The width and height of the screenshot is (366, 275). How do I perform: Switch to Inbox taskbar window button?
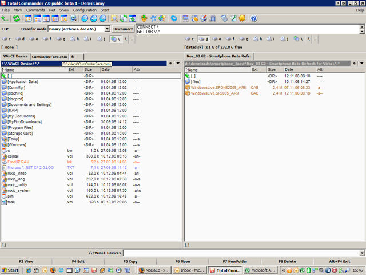pyautogui.click(x=189, y=270)
